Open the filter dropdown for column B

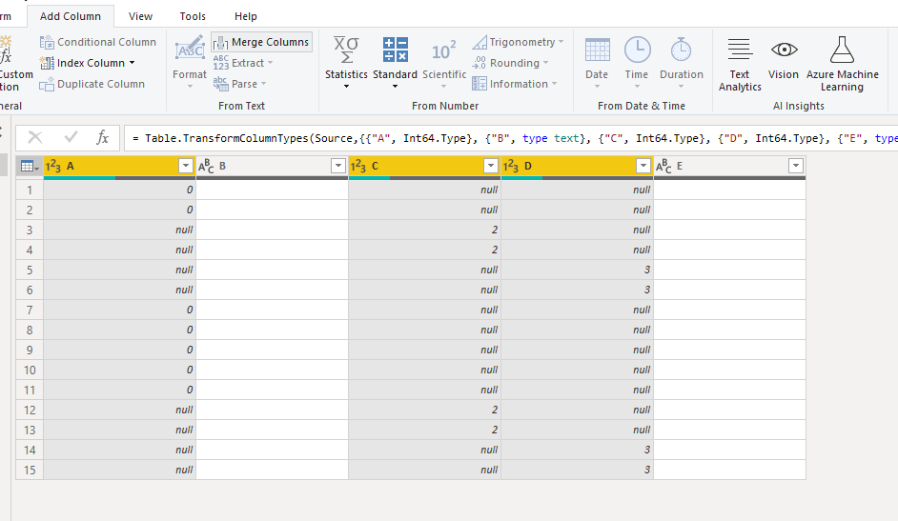click(x=338, y=166)
